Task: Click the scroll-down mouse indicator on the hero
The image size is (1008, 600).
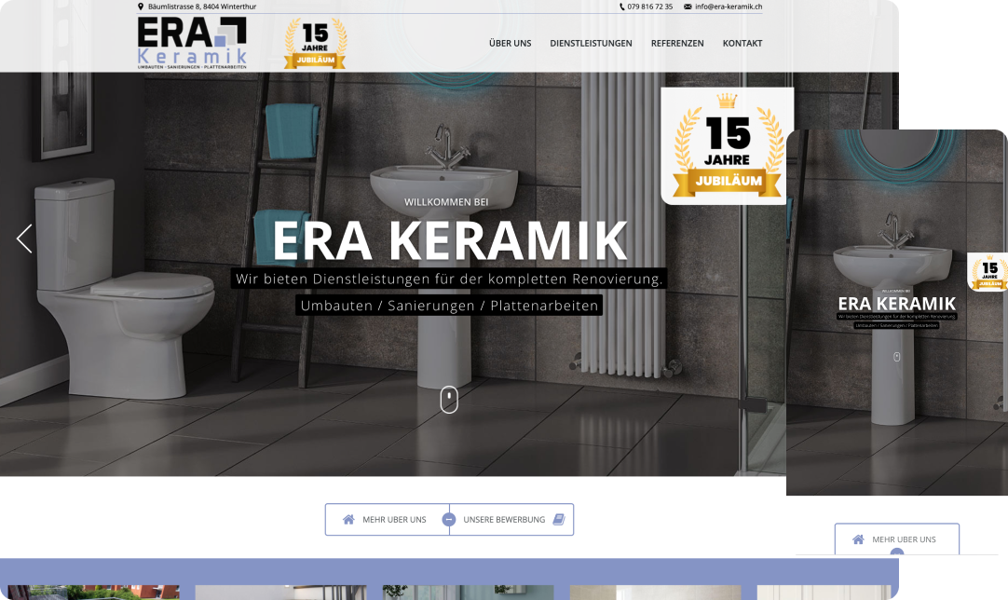Action: [449, 398]
